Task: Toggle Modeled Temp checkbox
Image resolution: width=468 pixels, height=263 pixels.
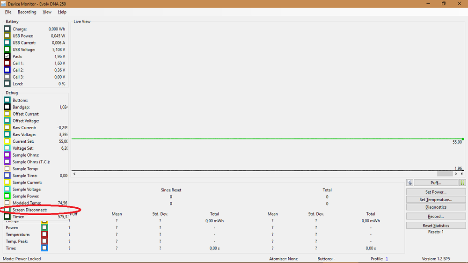Action: [x=7, y=203]
